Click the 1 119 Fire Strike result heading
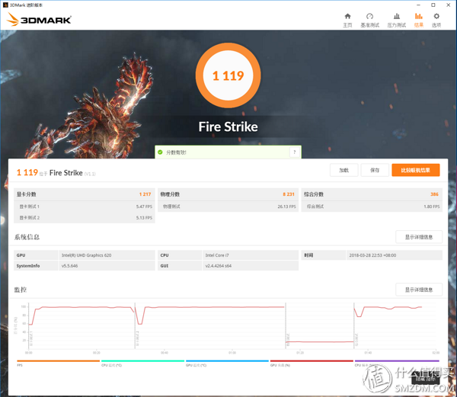The width and height of the screenshot is (457, 397). coord(56,172)
